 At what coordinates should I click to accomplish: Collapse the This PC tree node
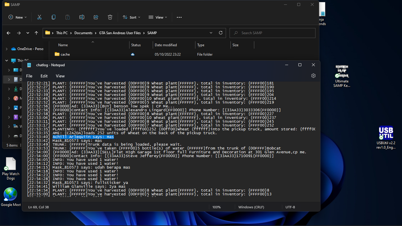point(7,61)
